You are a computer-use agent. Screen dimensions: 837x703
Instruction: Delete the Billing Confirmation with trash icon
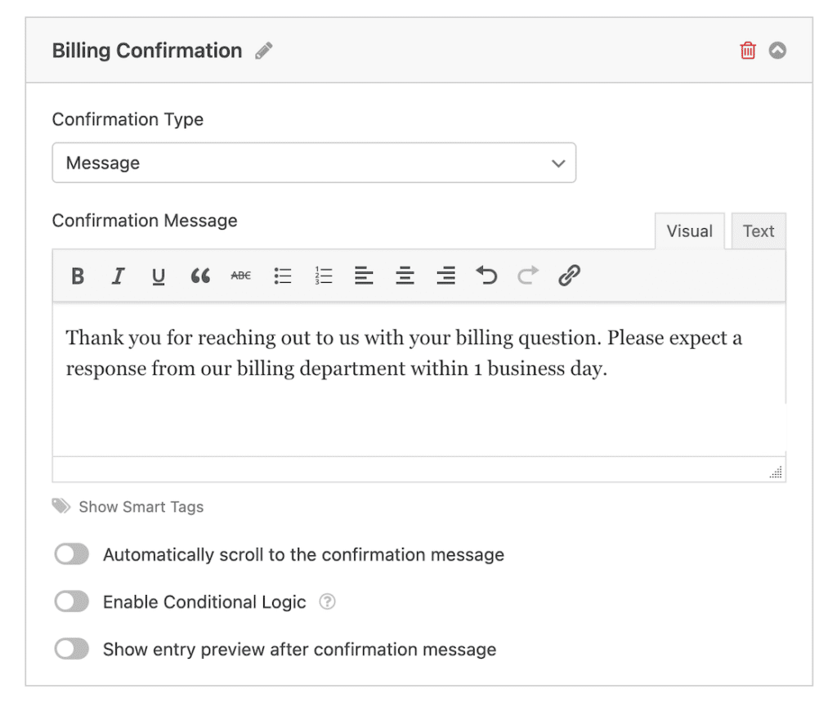(747, 50)
